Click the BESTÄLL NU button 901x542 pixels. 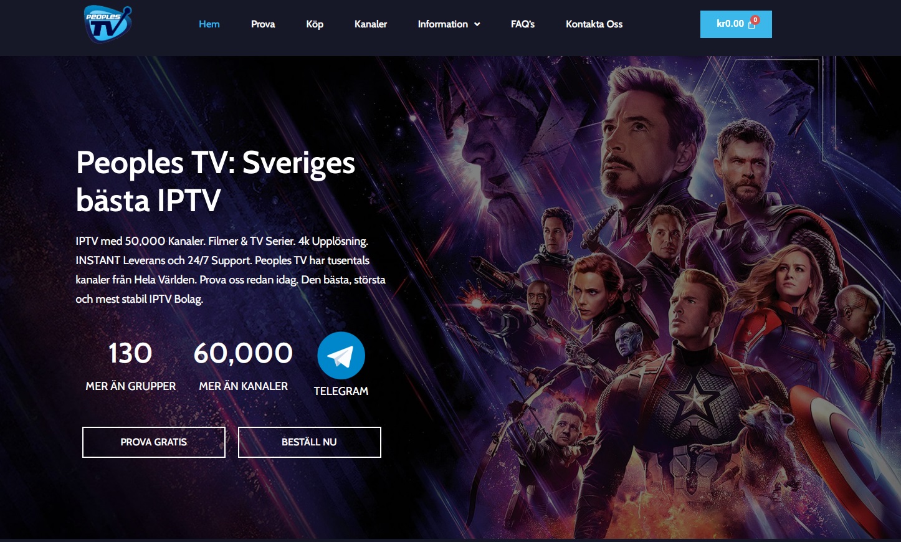click(x=310, y=442)
